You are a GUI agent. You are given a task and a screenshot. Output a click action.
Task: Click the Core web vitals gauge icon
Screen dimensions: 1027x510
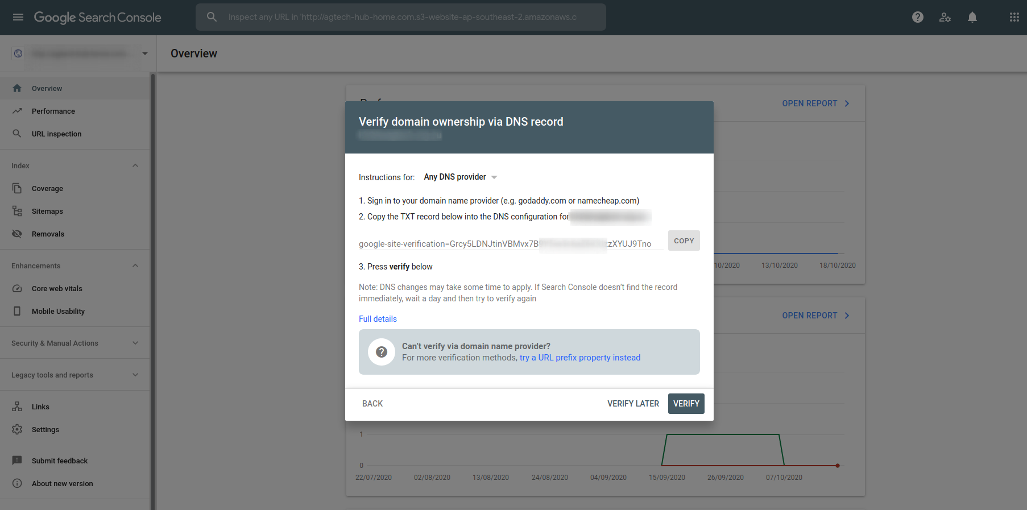(17, 288)
